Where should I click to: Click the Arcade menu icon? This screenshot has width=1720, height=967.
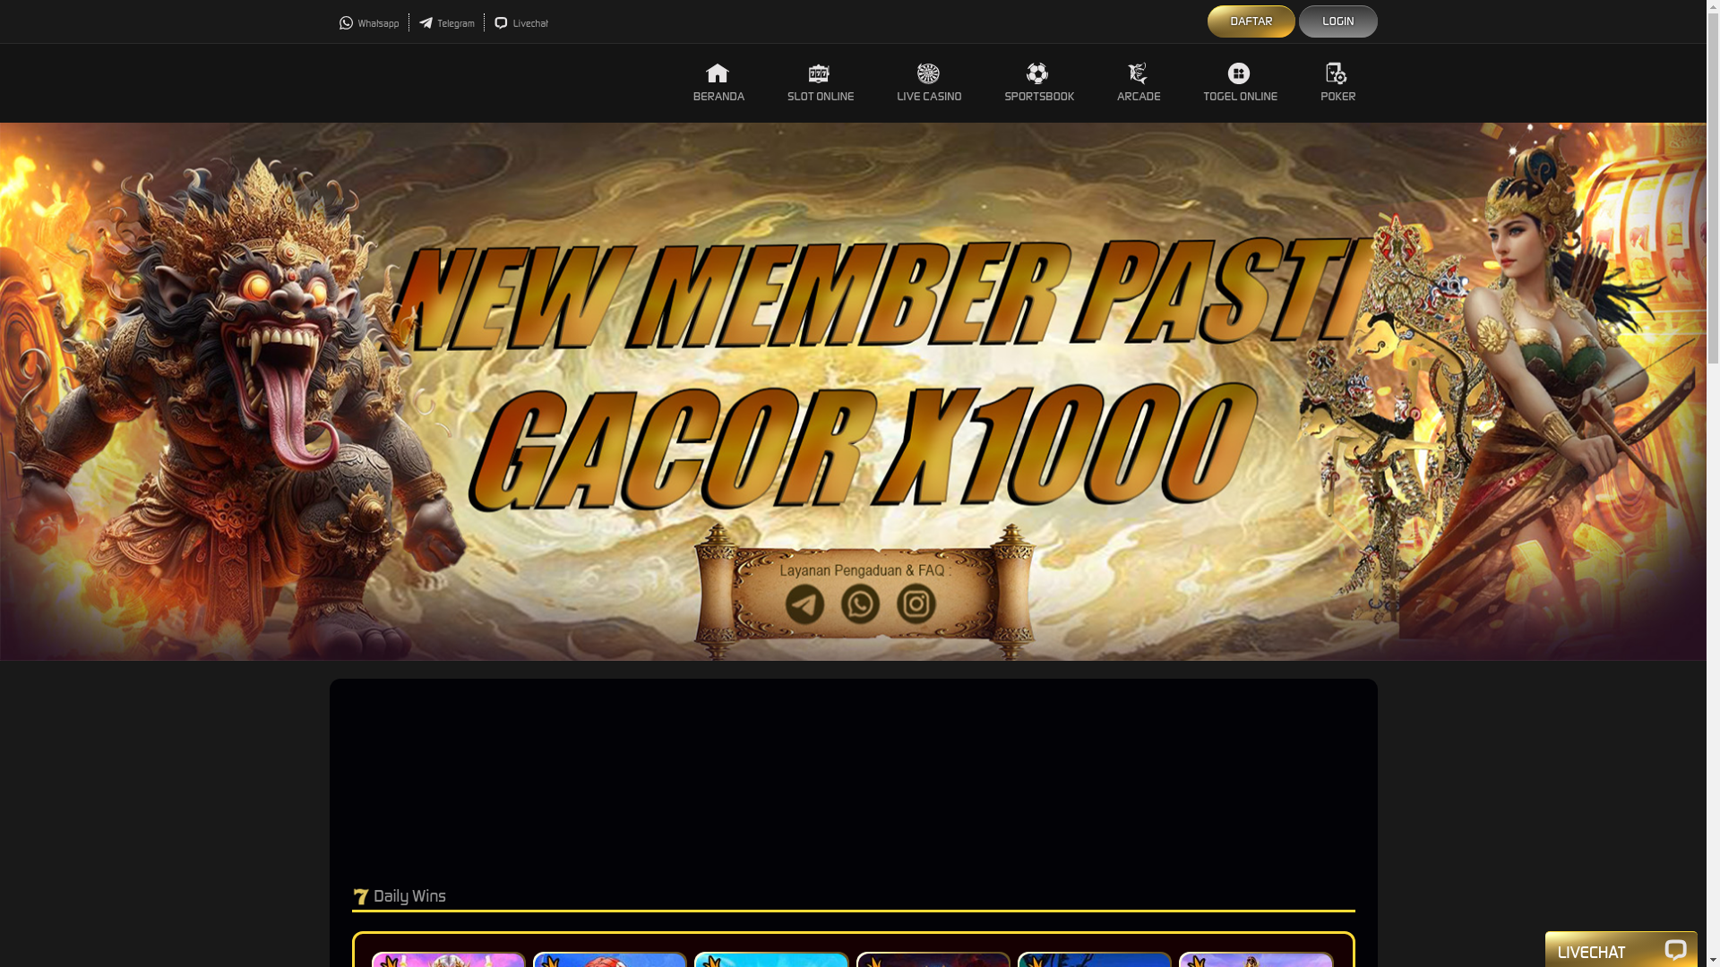coord(1138,73)
